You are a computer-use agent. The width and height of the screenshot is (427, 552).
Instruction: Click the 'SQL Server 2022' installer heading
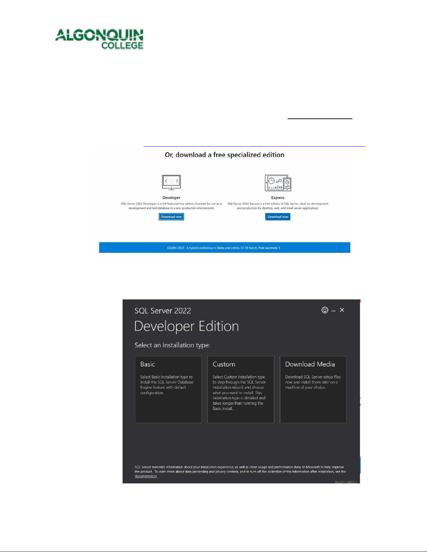(x=163, y=311)
